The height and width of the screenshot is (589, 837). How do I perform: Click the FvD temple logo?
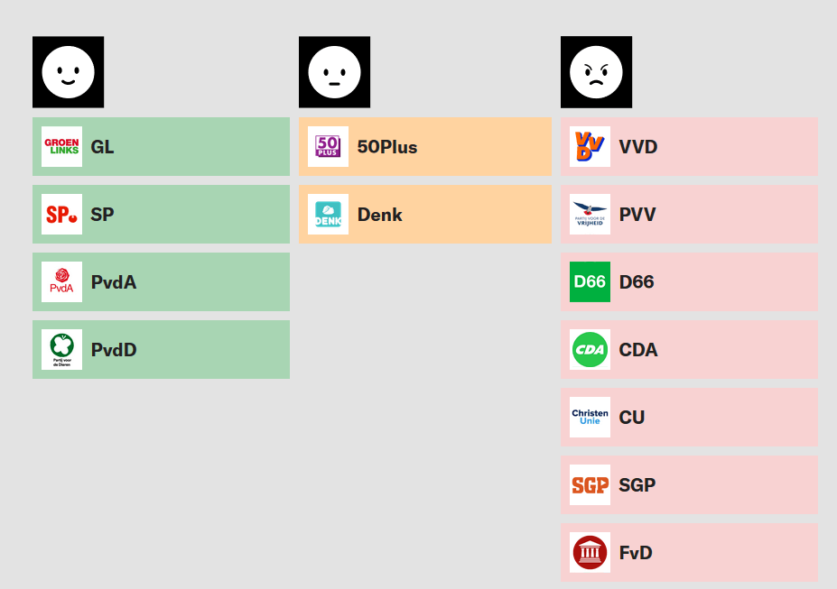click(x=590, y=553)
